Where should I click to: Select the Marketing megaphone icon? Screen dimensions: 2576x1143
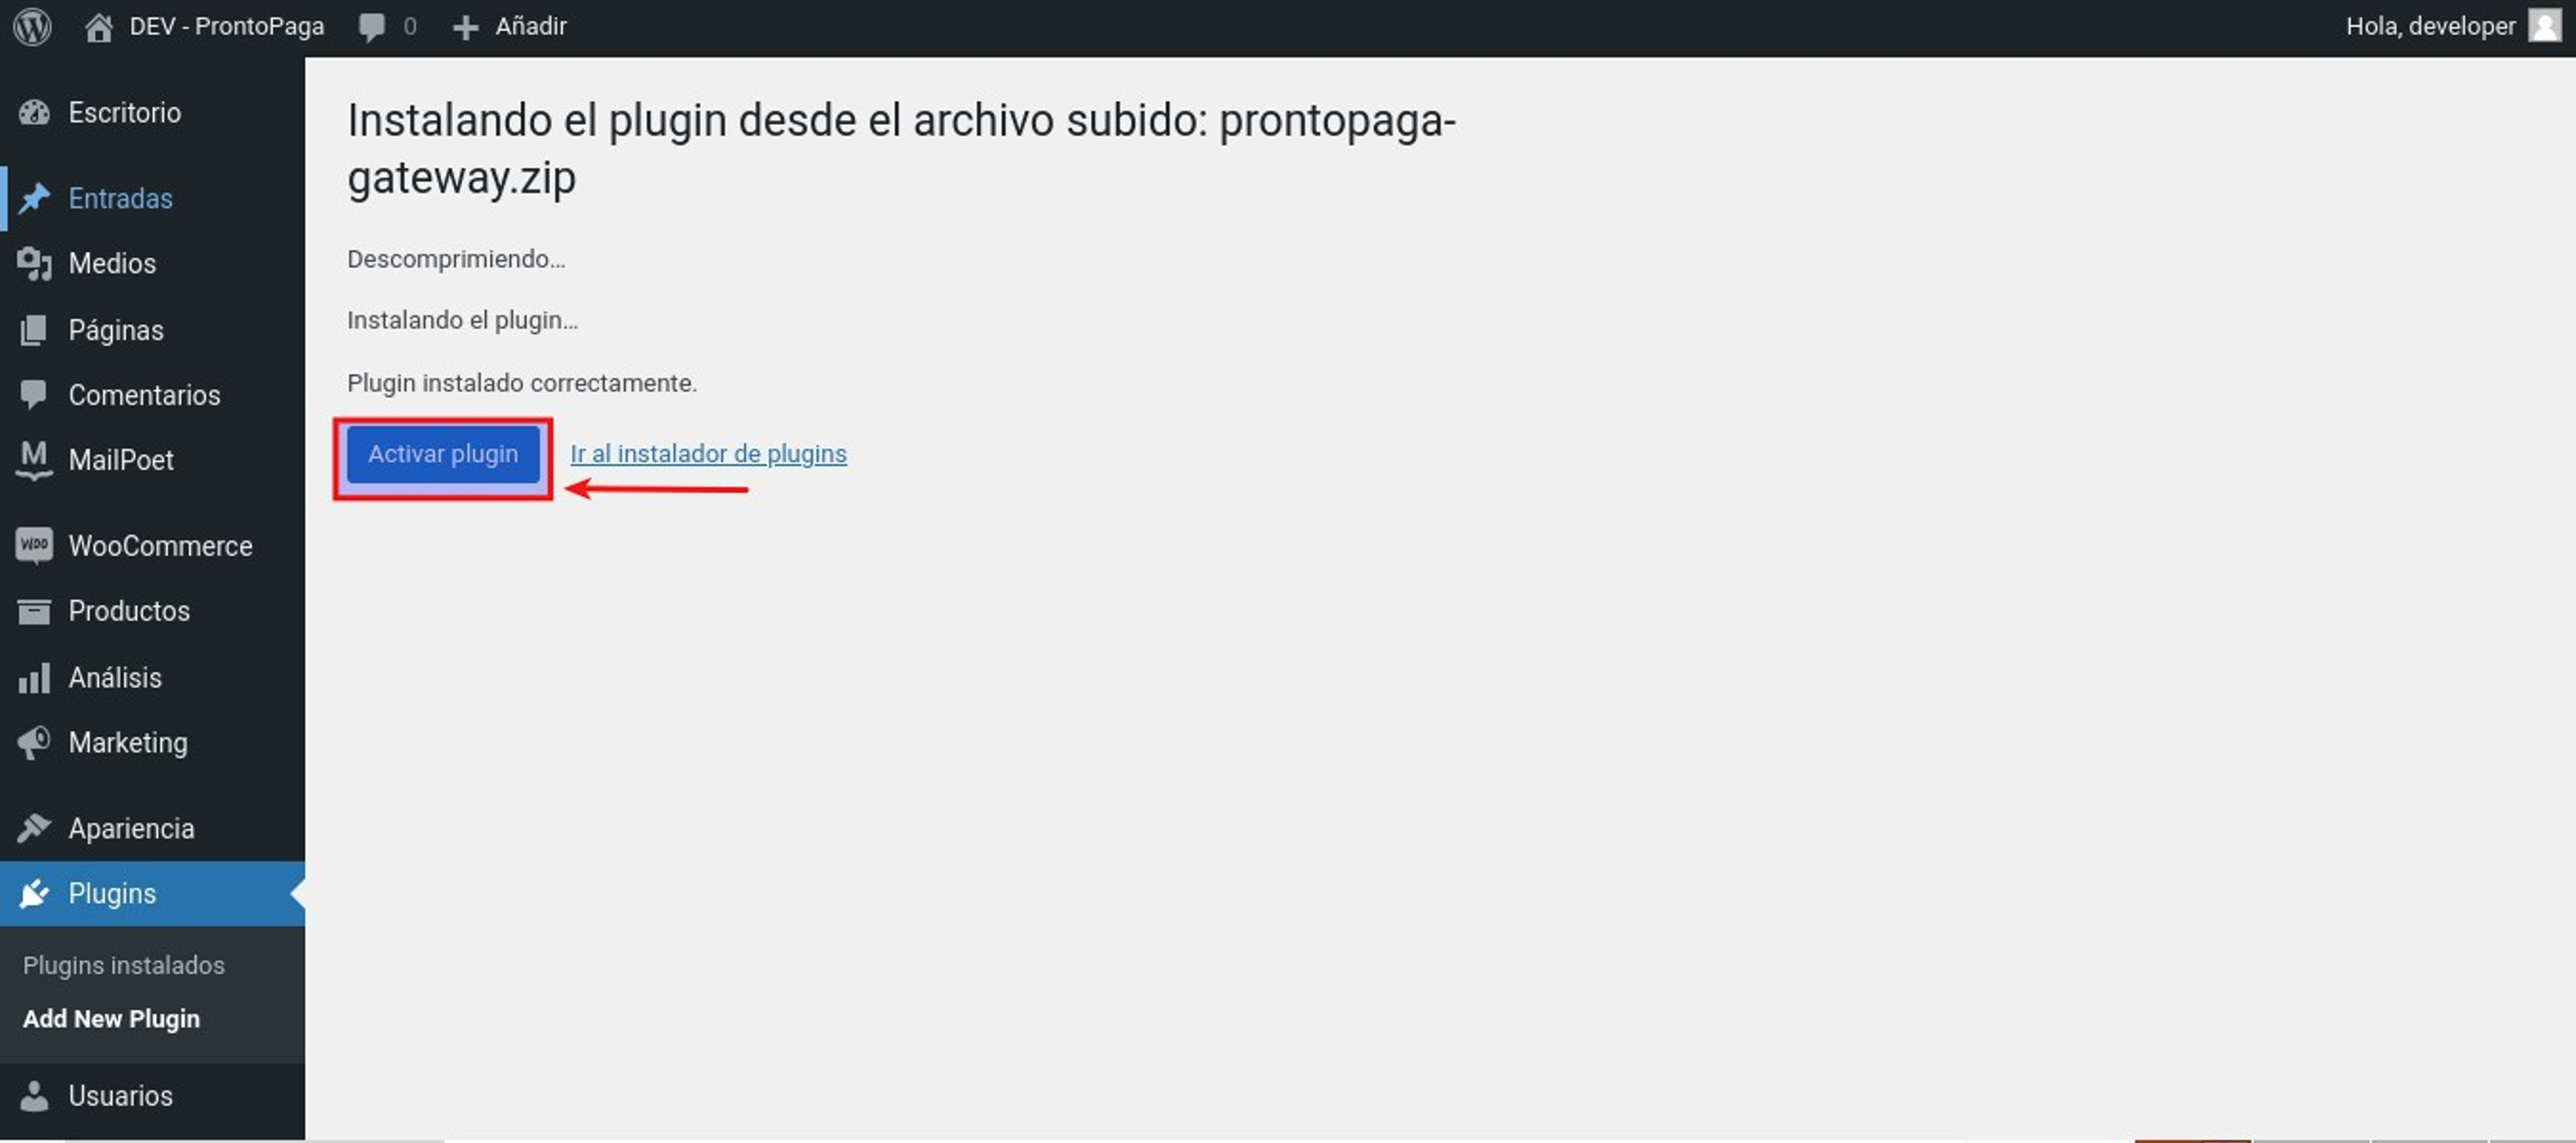click(34, 743)
